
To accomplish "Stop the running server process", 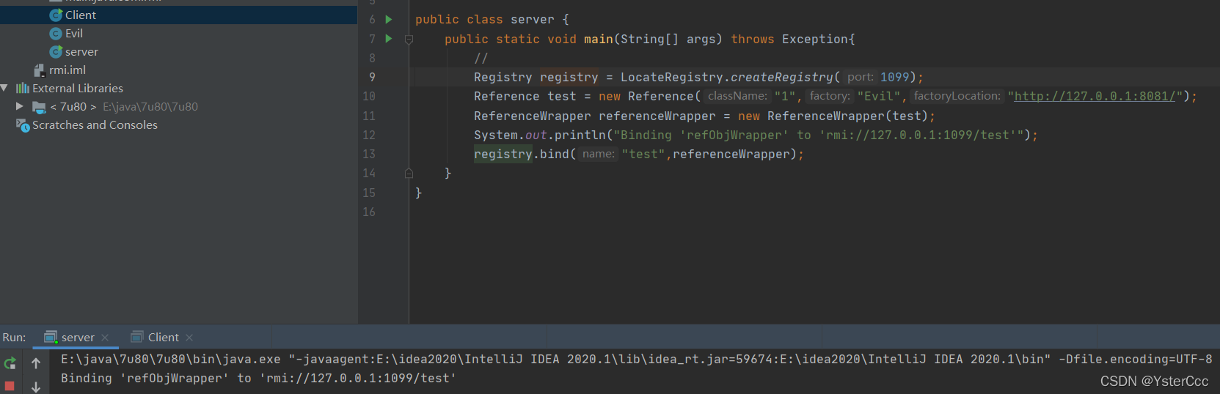I will [x=10, y=385].
